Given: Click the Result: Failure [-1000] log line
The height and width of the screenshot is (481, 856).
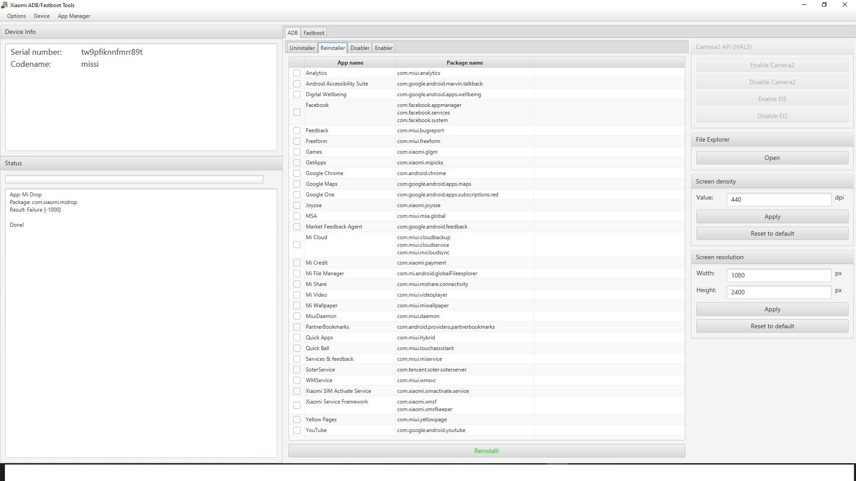Looking at the screenshot, I should (x=35, y=210).
